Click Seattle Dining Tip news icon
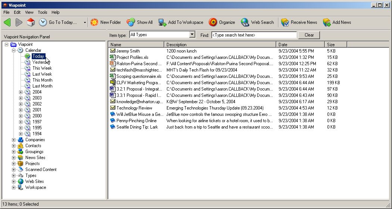The image size is (392, 209). click(113, 127)
